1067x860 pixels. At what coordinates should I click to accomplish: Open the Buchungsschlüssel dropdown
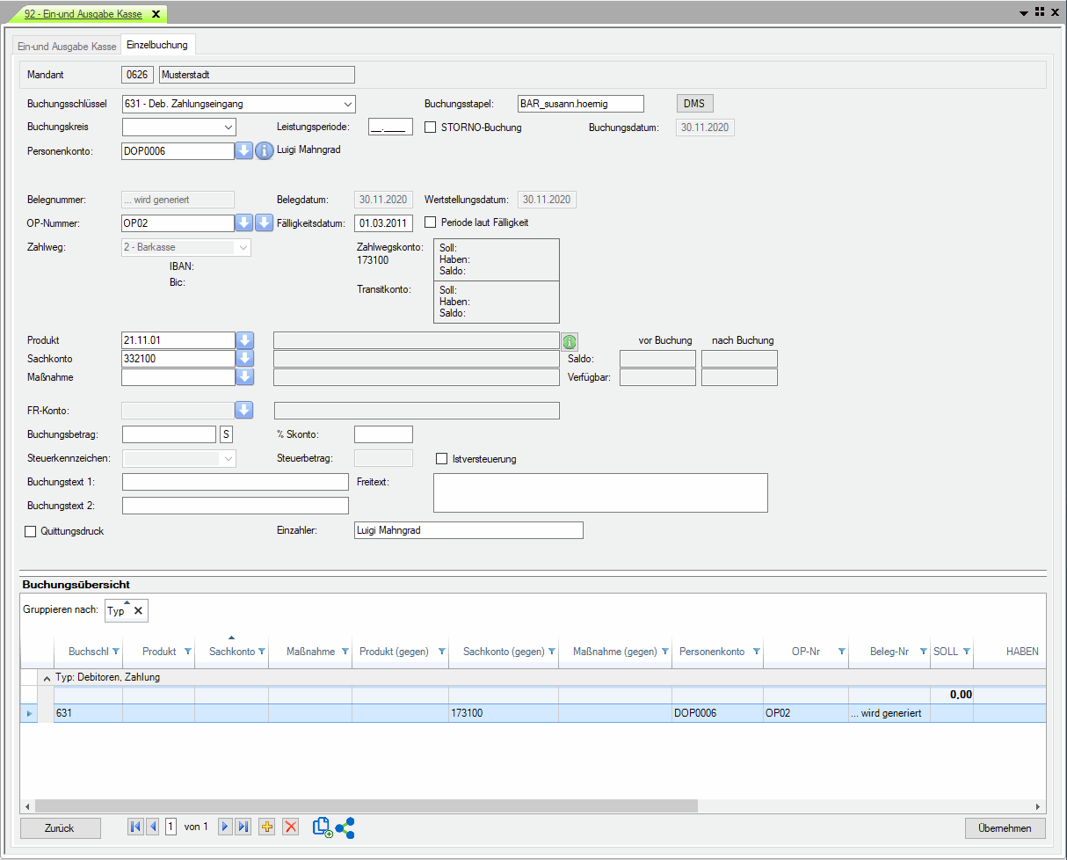pos(348,104)
